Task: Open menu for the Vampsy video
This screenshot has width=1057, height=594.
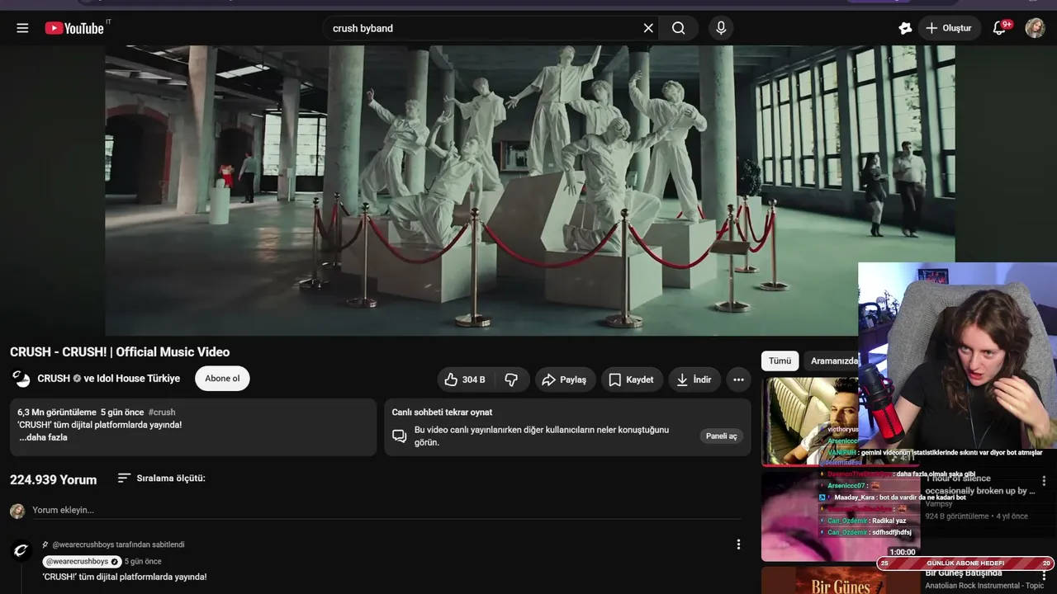Action: (1044, 481)
